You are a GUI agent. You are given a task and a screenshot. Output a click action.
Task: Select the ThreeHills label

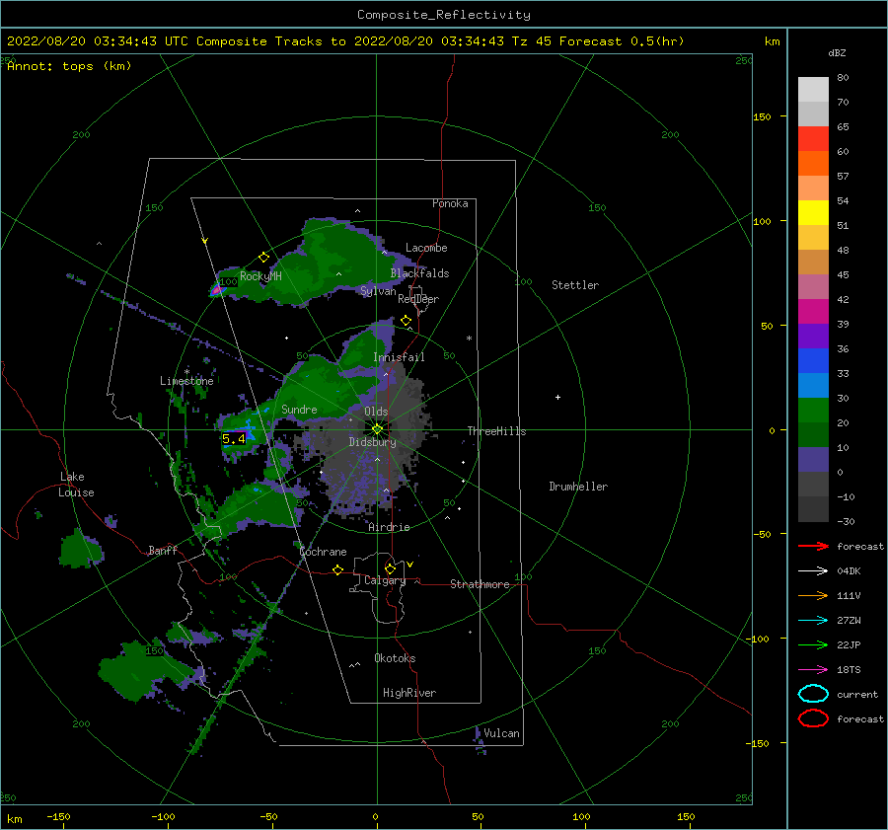[x=496, y=431]
